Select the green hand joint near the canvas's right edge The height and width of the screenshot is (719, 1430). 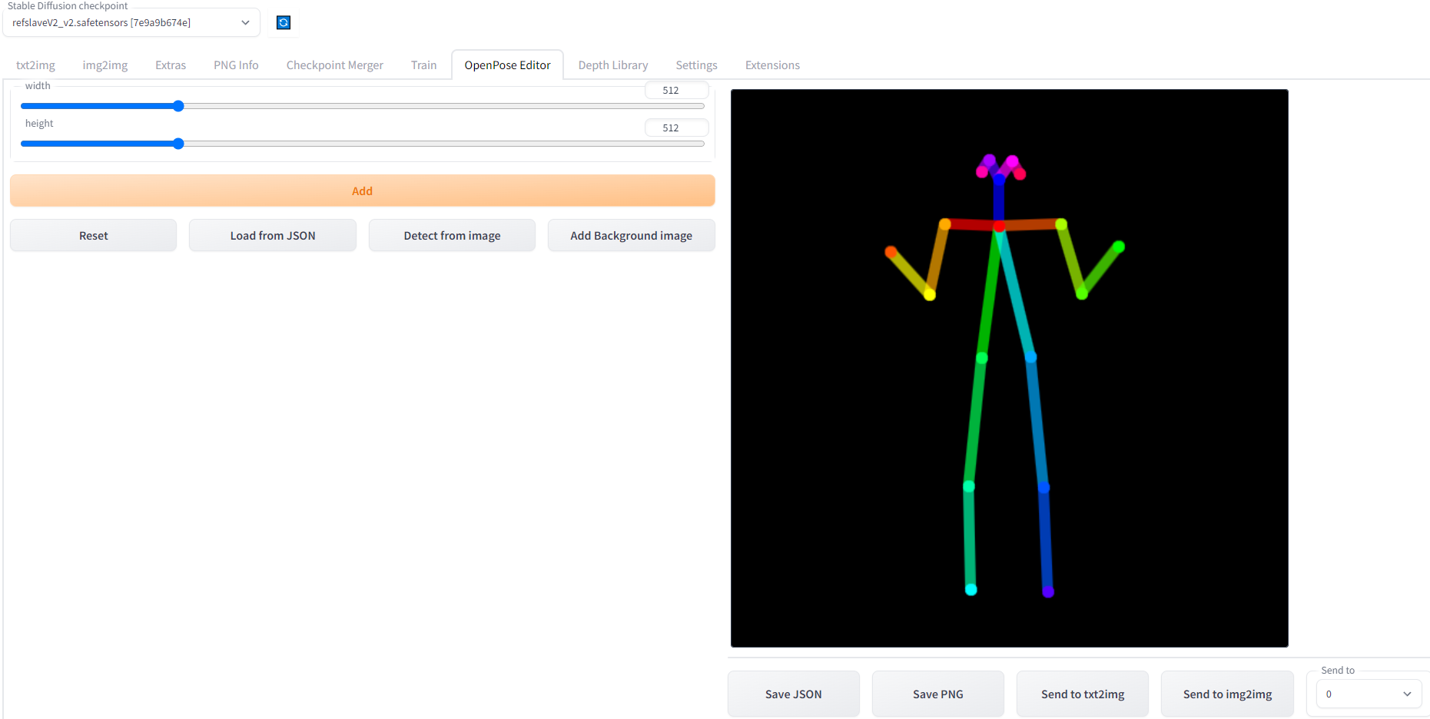(x=1119, y=247)
